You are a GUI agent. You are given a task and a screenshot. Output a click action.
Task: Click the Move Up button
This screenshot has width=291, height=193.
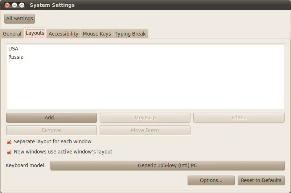point(145,118)
